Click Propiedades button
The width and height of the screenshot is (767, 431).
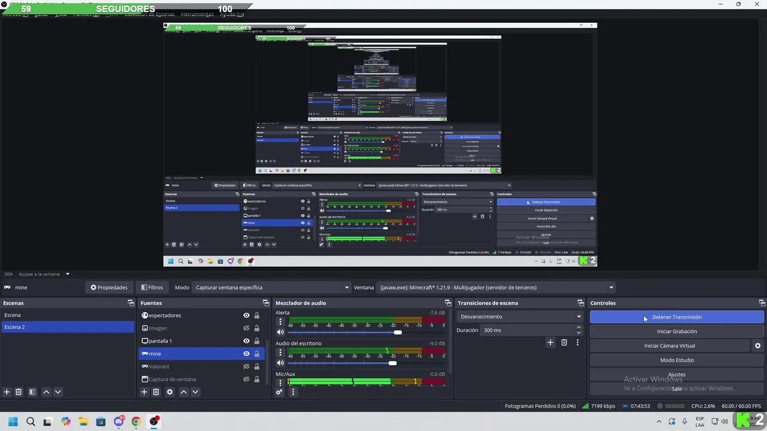pyautogui.click(x=108, y=287)
